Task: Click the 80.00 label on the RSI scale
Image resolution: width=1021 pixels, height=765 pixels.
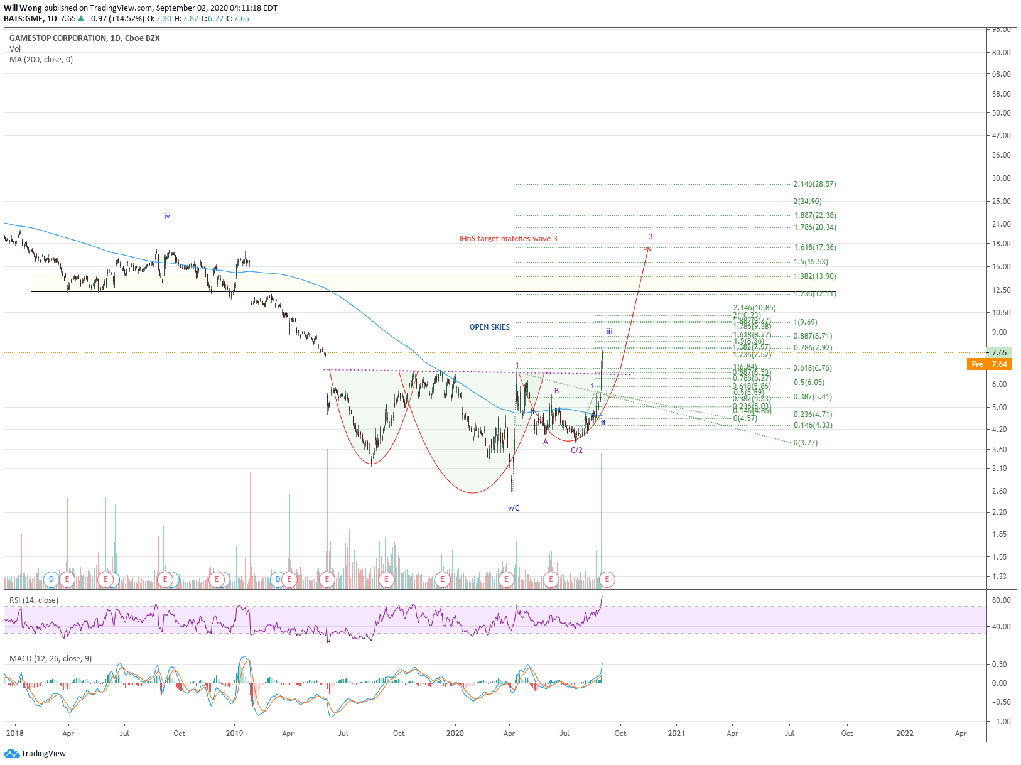Action: 1001,600
